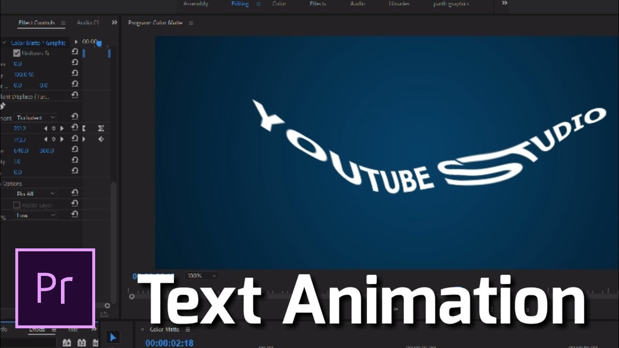The height and width of the screenshot is (348, 619).
Task: Select the first keyframe on 201.2 row
Action: pos(85,128)
